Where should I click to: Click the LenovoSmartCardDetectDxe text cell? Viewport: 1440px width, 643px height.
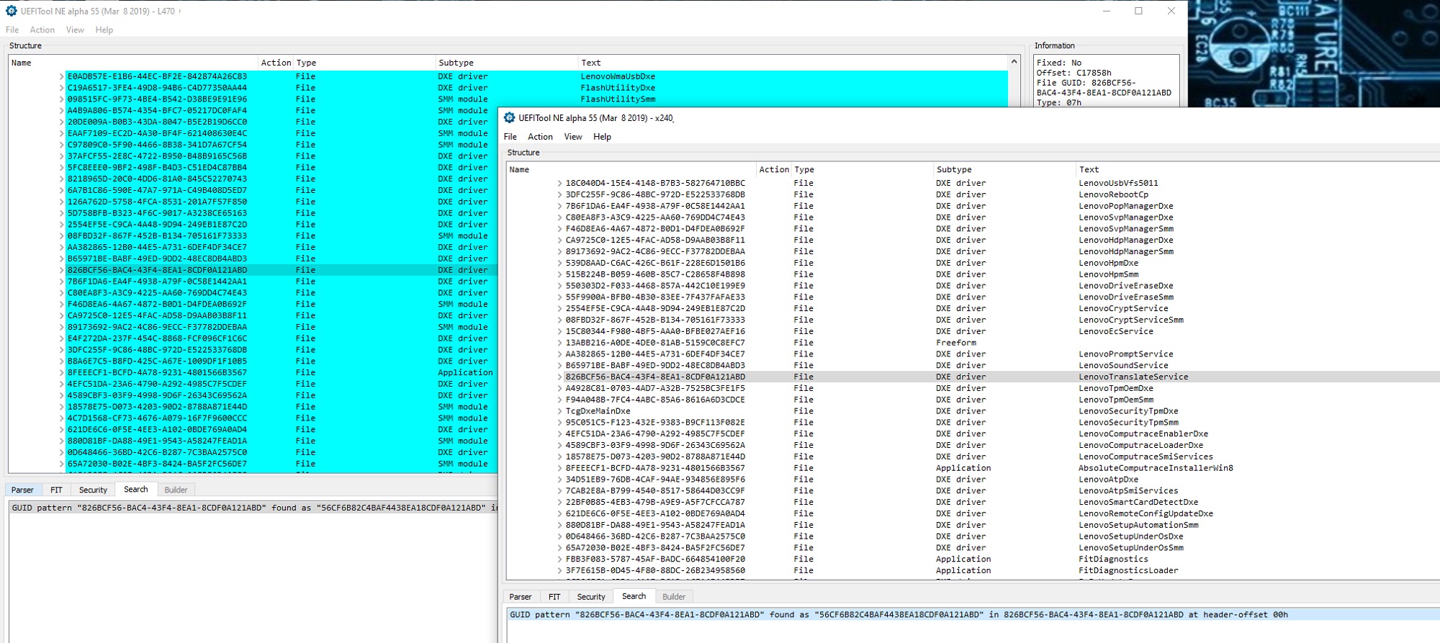[1138, 502]
